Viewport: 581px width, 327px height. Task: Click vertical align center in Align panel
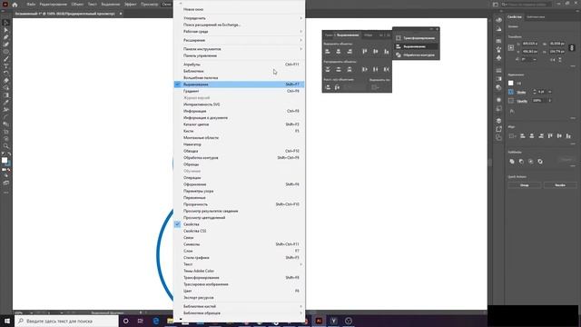[x=376, y=52]
